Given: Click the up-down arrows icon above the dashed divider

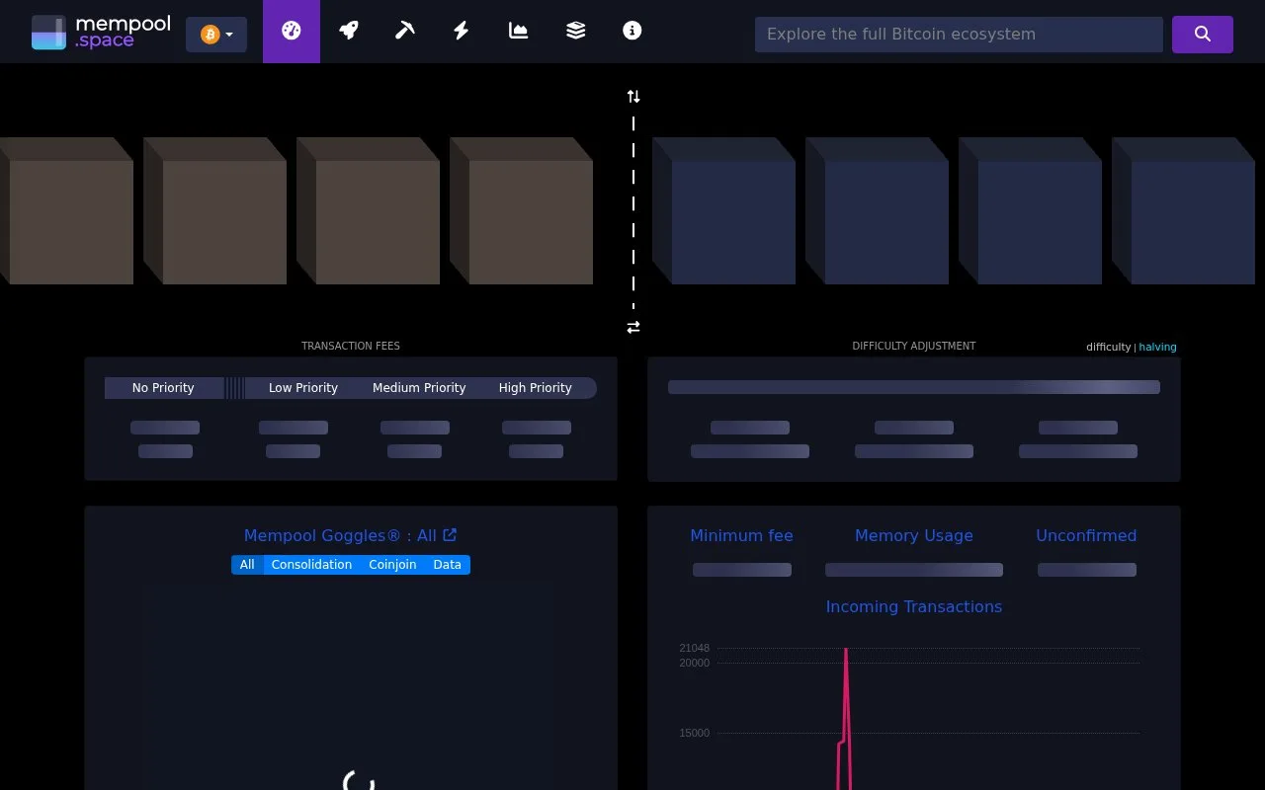Looking at the screenshot, I should (x=633, y=97).
